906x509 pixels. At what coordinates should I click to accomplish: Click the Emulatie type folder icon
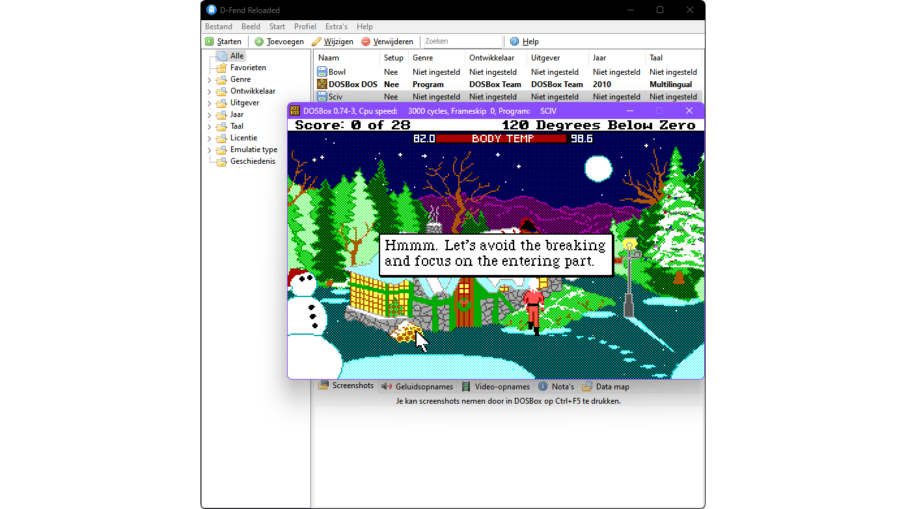coord(222,150)
